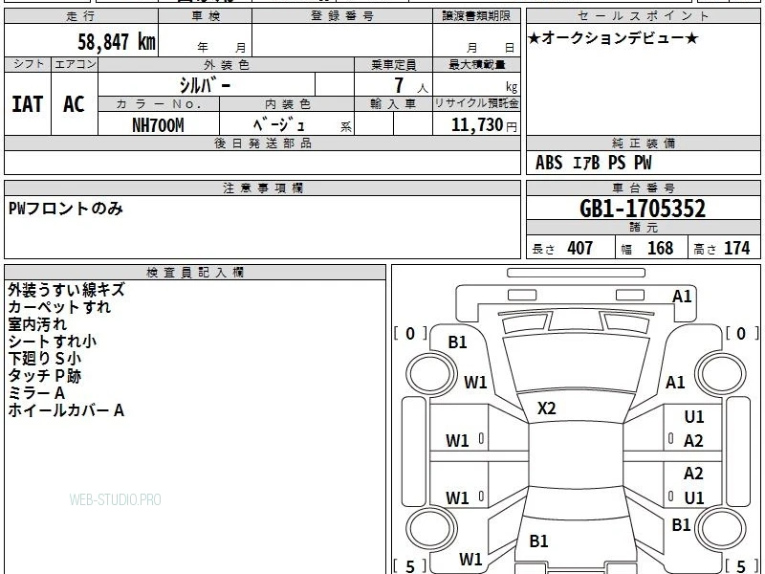Select the ベージュ interior color value
This screenshot has width=765, height=574.
(279, 125)
